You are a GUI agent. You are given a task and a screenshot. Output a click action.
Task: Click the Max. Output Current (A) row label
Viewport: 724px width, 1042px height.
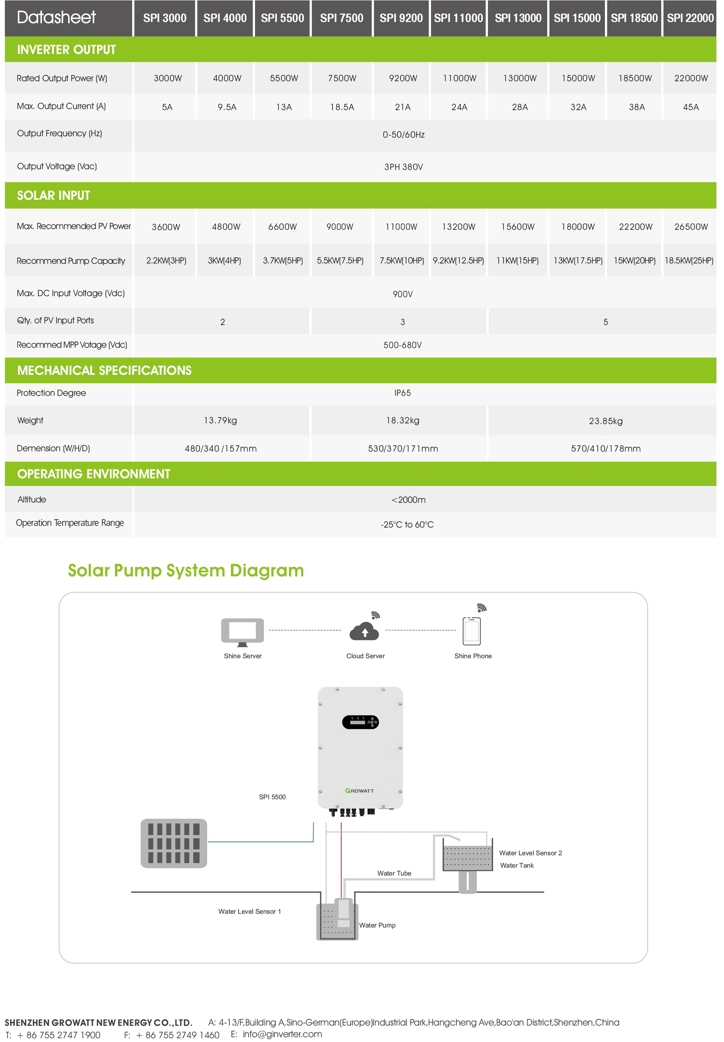click(61, 106)
